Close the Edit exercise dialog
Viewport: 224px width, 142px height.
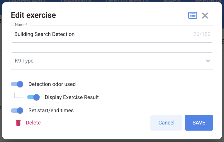click(x=205, y=15)
